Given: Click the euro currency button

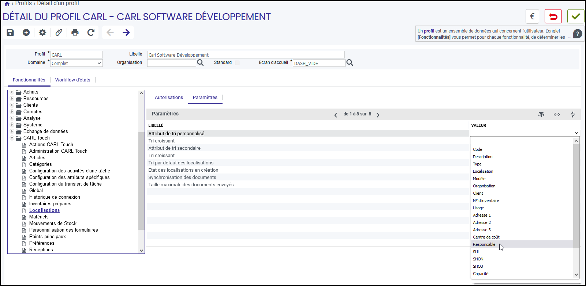Looking at the screenshot, I should tap(533, 16).
